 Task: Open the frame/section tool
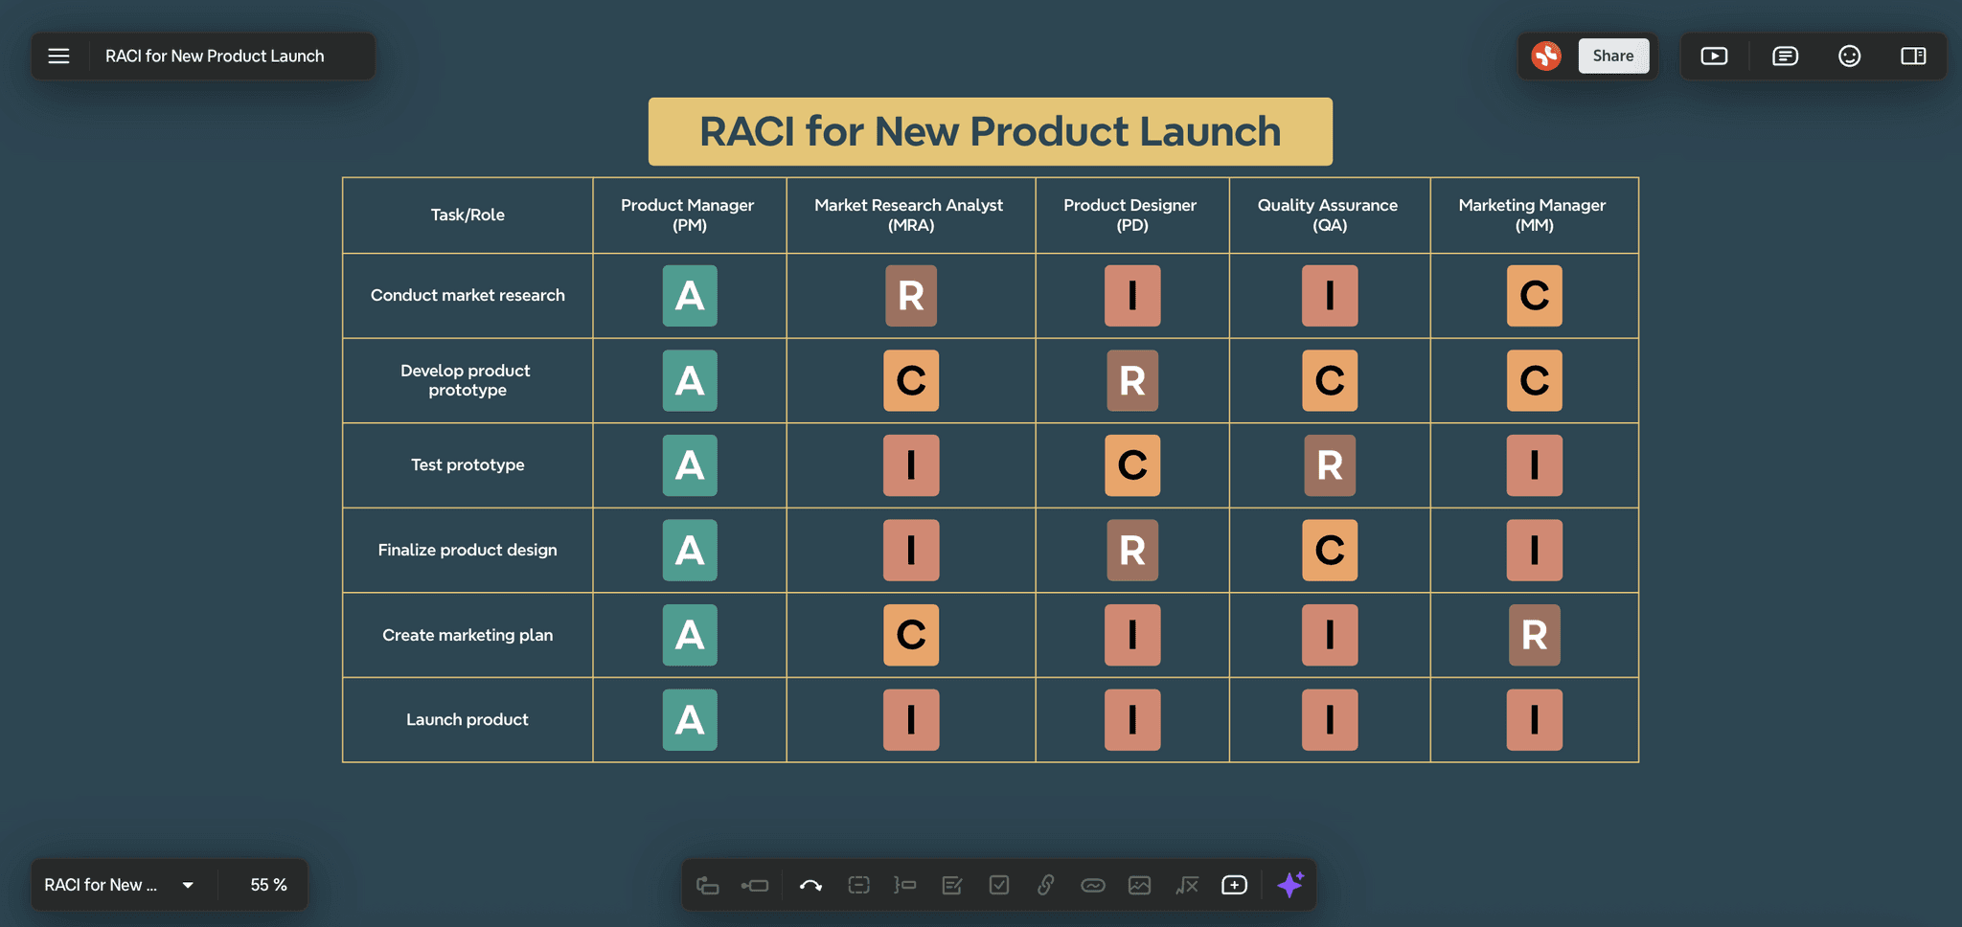point(858,885)
